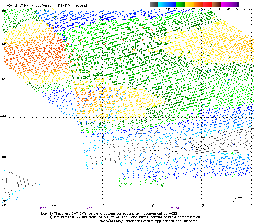Click the 'NOAA/NESDIS/Center for Satellite Applications and Research' credit
The width and height of the screenshot is (254, 223).
(148, 221)
